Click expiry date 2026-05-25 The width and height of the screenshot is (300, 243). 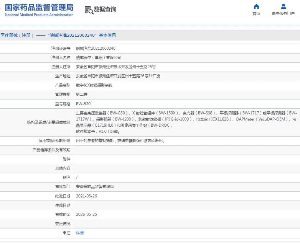coord(86,214)
